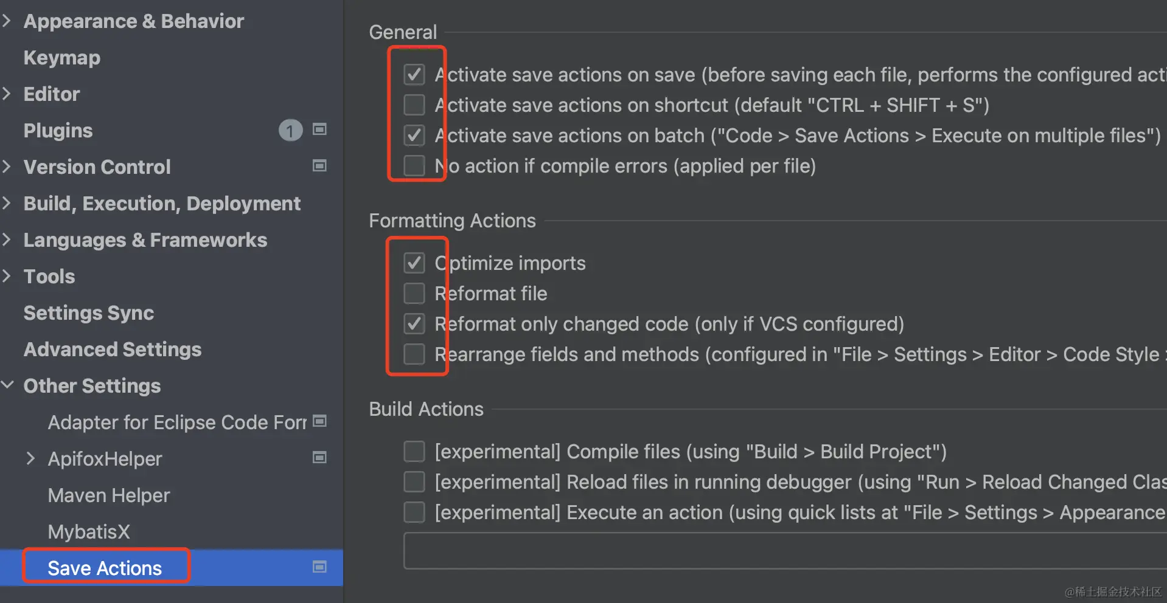The image size is (1167, 603).
Task: Click project icon next to ApifoxHelper
Action: tap(319, 458)
